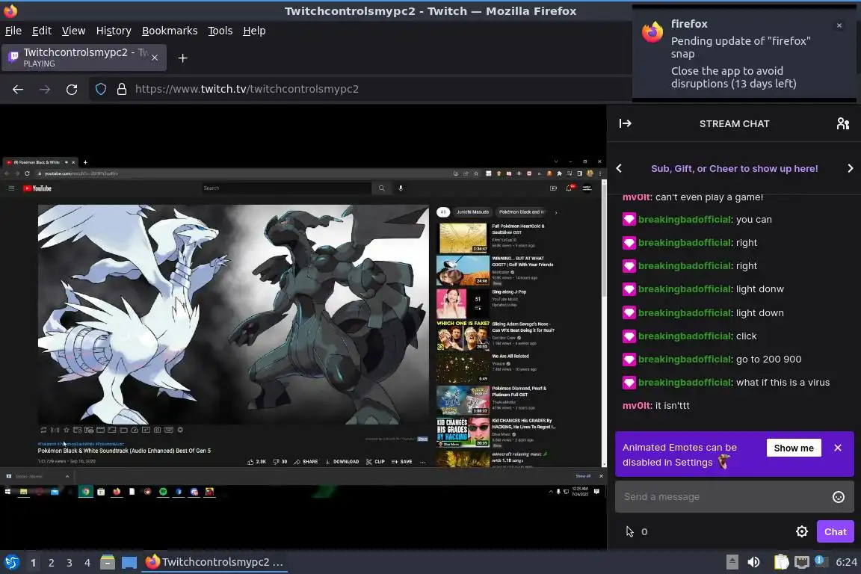Open a new browser tab
The height and width of the screenshot is (574, 861).
click(183, 58)
